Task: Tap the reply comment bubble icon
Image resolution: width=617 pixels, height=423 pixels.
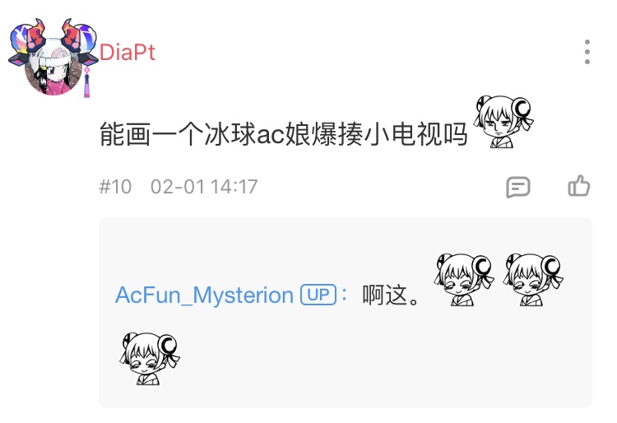Action: click(517, 187)
